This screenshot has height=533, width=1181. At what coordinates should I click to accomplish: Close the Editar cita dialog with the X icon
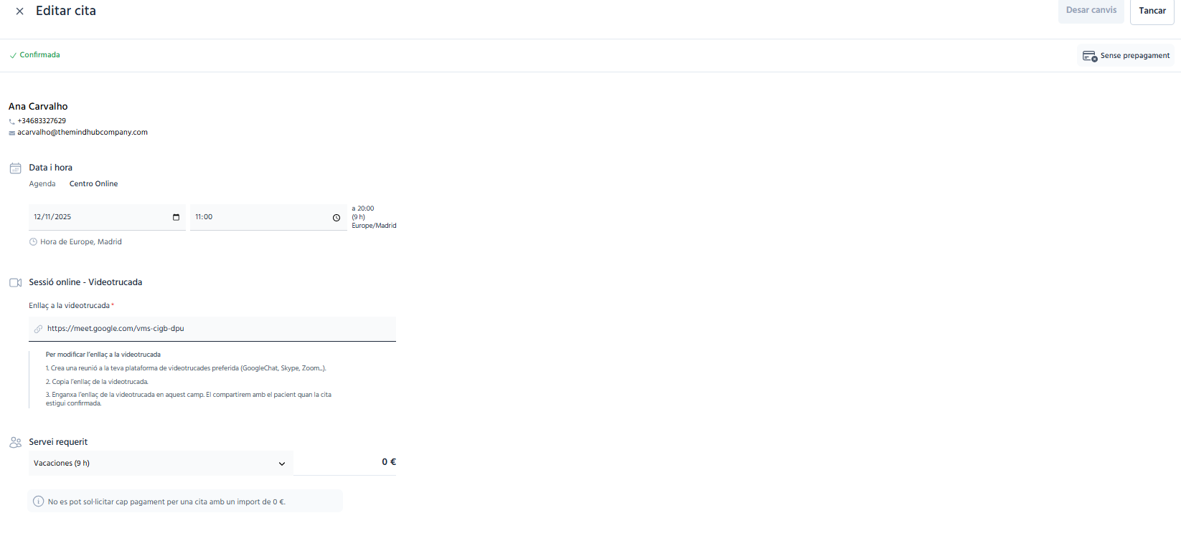pyautogui.click(x=19, y=11)
